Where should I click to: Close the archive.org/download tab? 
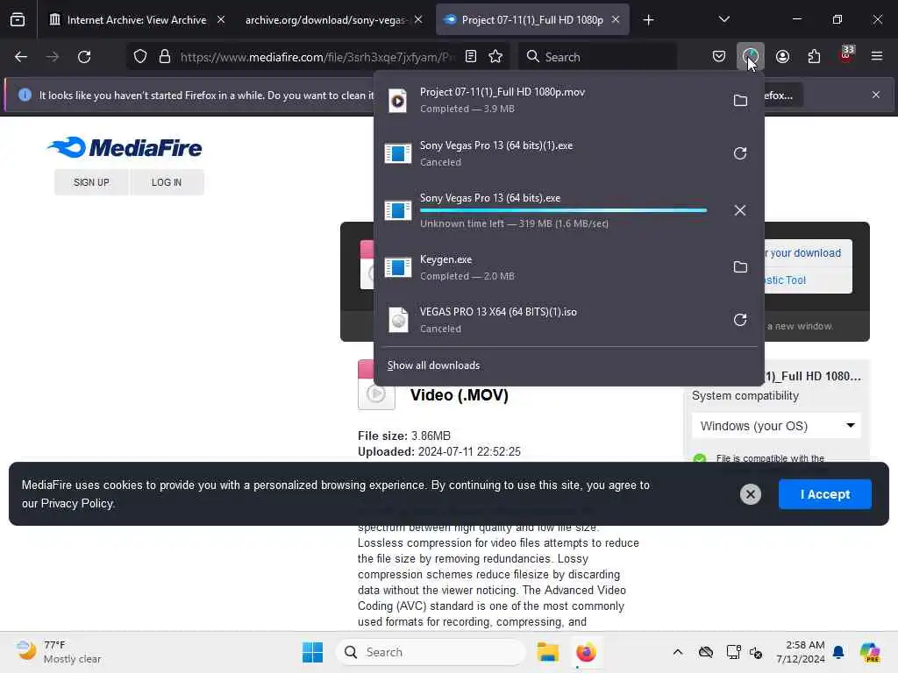pyautogui.click(x=418, y=20)
